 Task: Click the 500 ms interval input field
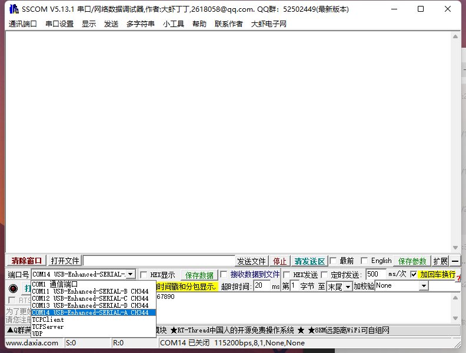(375, 274)
